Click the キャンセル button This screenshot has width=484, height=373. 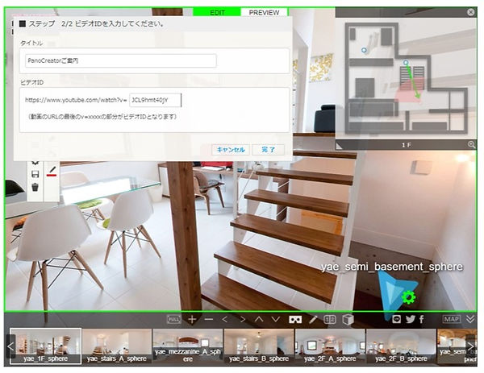[x=229, y=150]
